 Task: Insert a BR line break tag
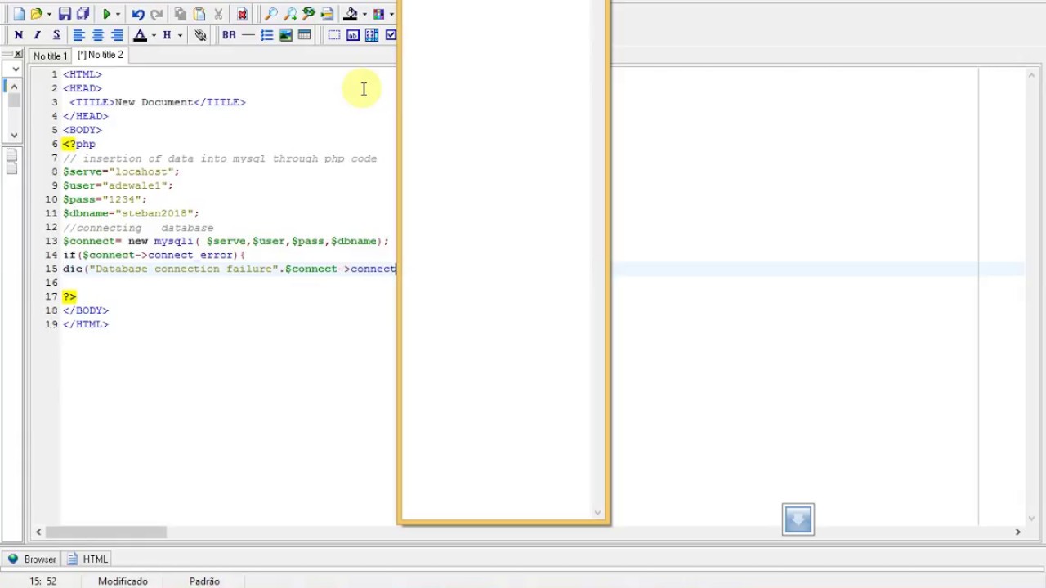coord(229,35)
